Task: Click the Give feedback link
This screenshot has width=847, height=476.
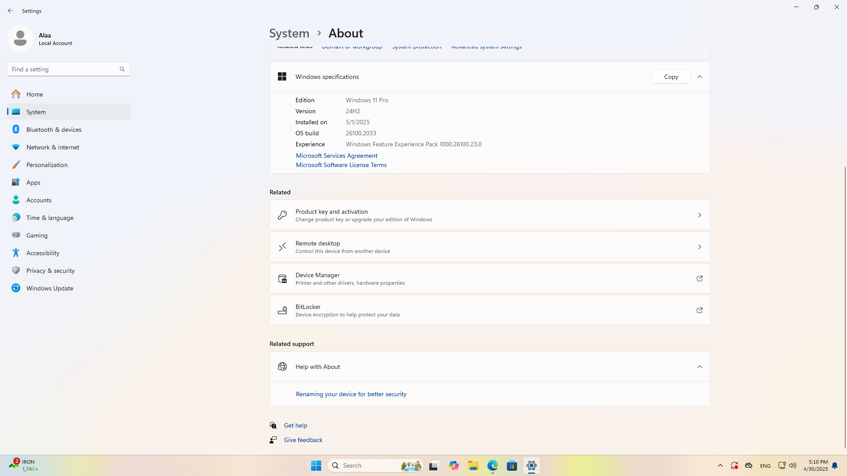Action: [x=303, y=440]
